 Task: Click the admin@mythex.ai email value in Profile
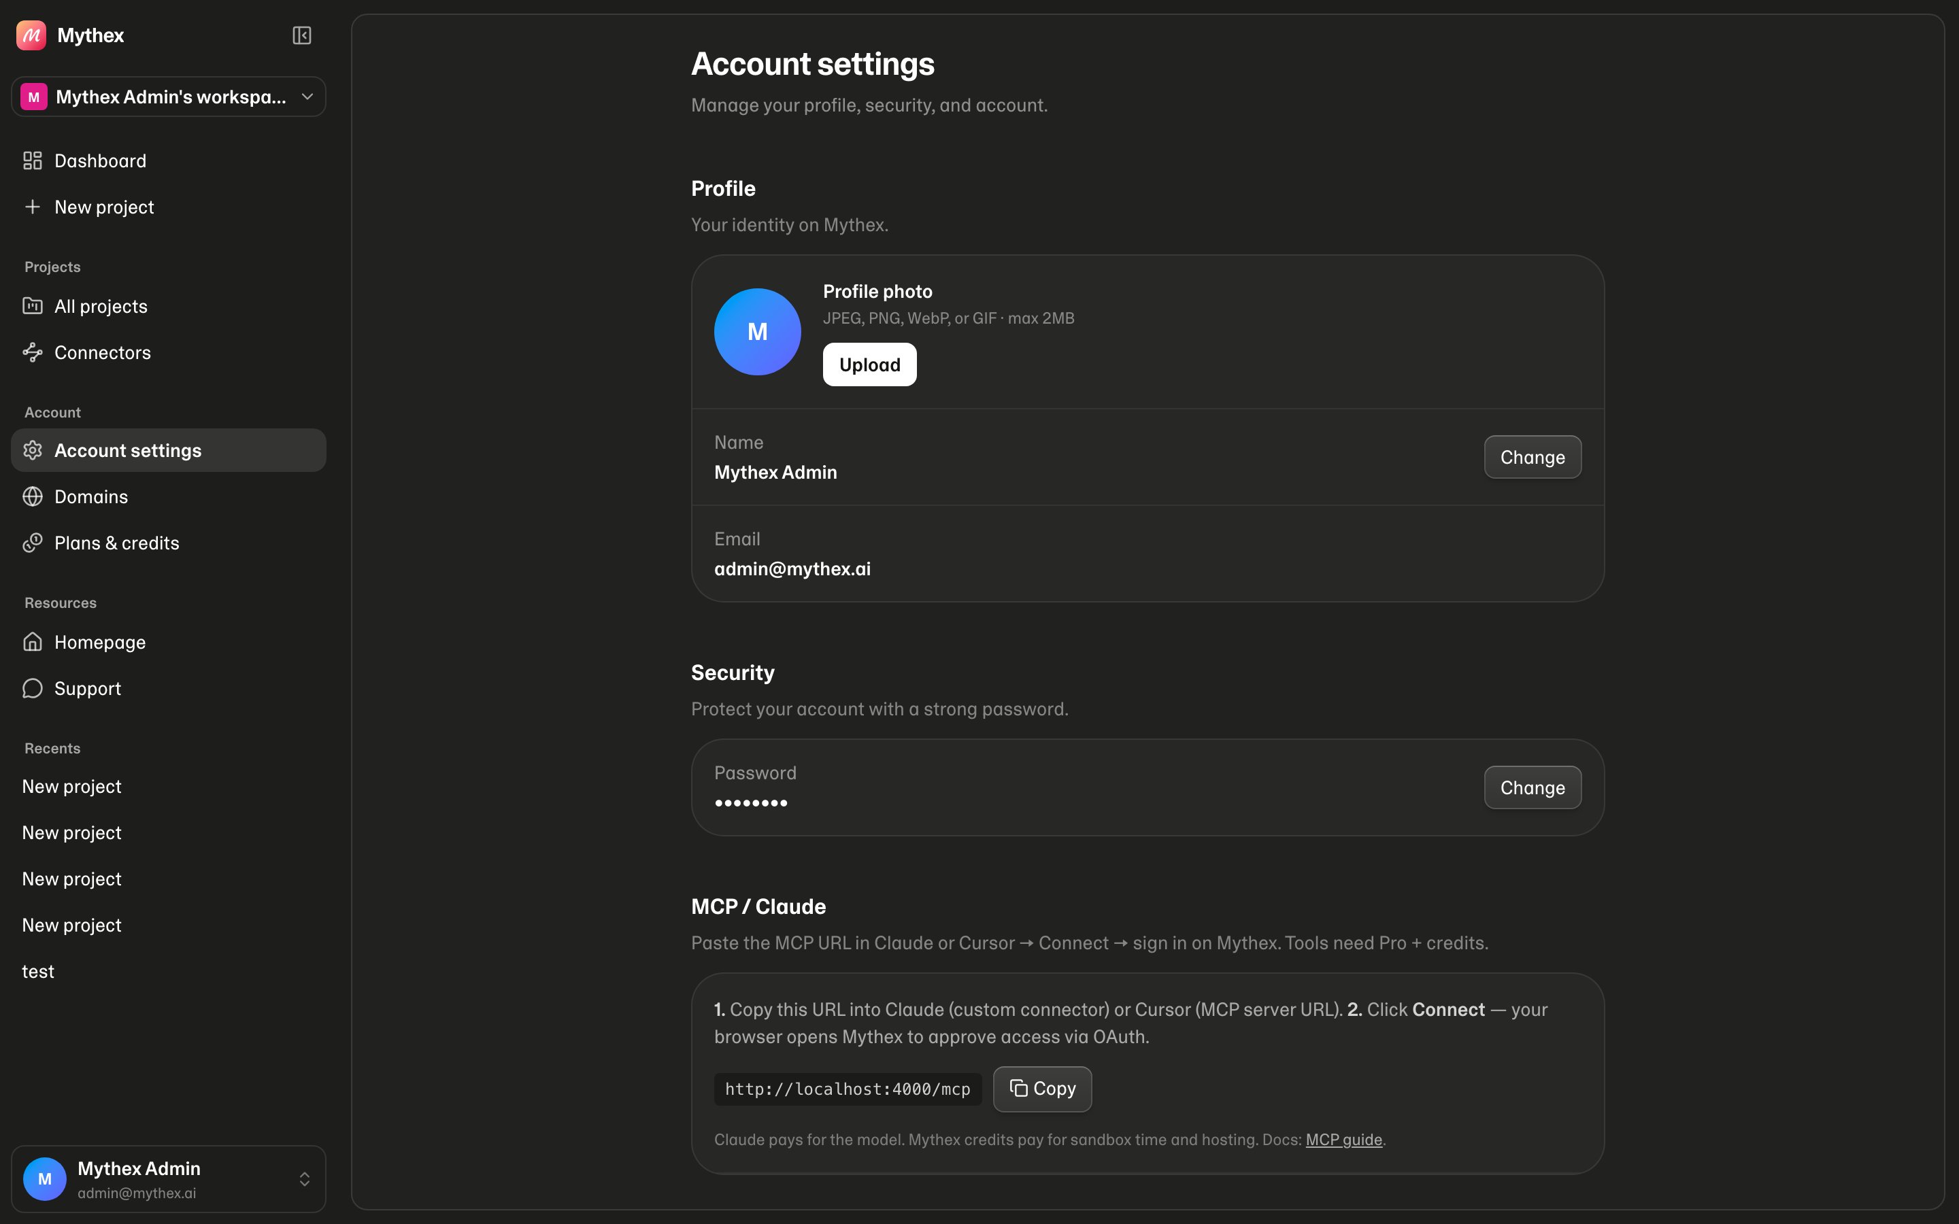tap(792, 569)
